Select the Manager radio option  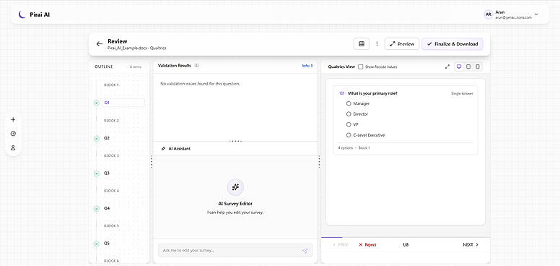(x=349, y=103)
